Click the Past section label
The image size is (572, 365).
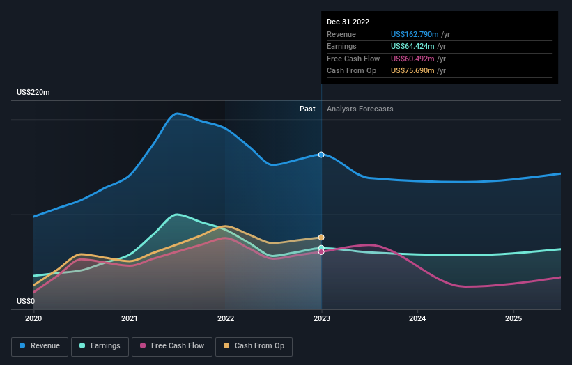307,109
